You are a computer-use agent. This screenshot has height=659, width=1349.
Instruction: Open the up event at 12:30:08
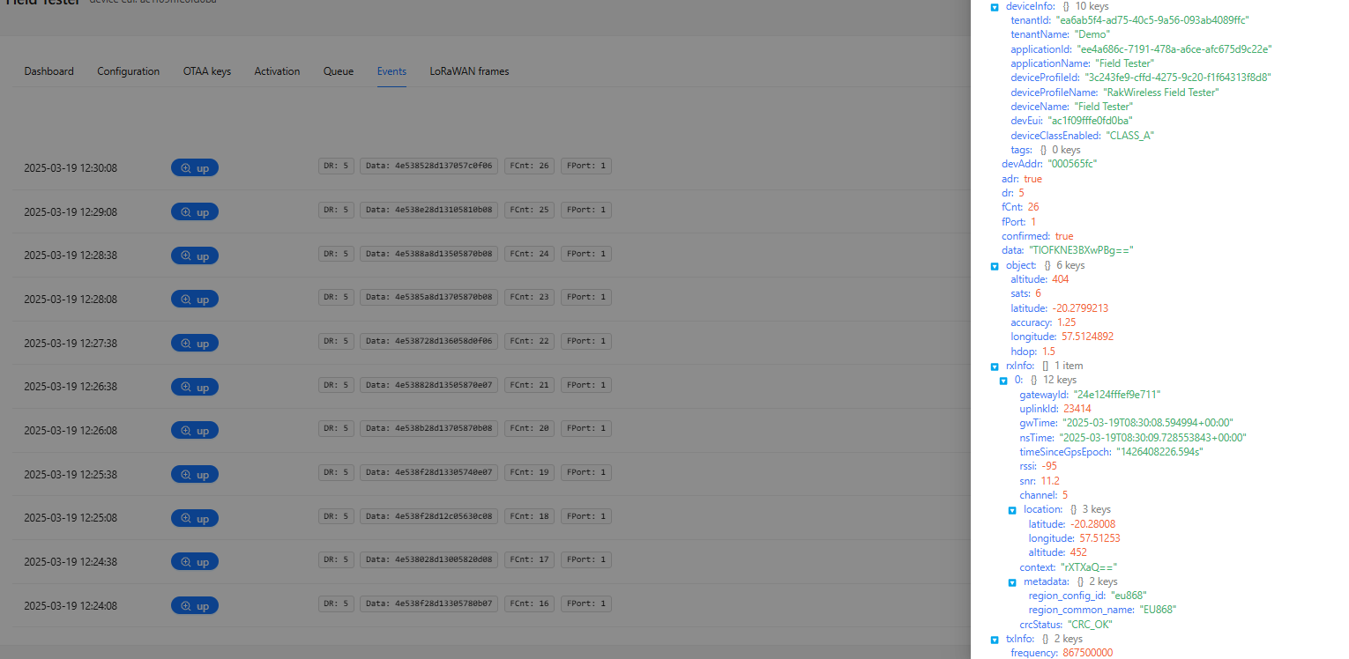195,167
